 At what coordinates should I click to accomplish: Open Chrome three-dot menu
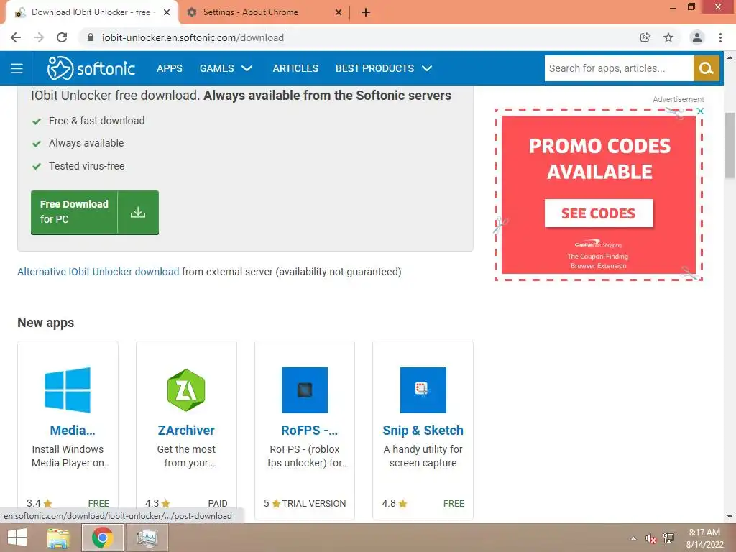coord(720,37)
